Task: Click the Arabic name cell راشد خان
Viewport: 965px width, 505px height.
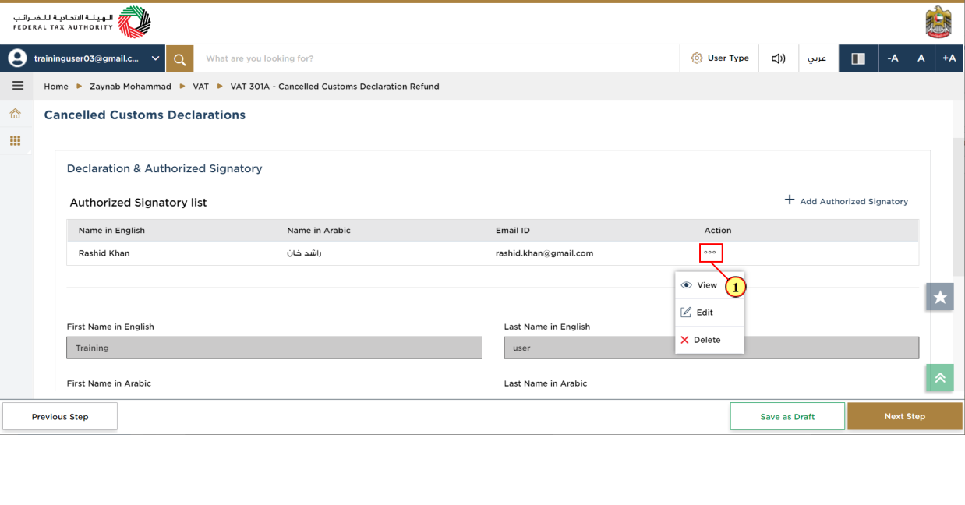Action: (304, 253)
